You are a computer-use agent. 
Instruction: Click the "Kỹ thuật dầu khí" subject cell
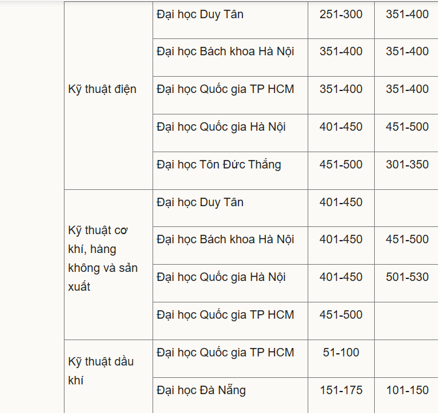tap(101, 371)
